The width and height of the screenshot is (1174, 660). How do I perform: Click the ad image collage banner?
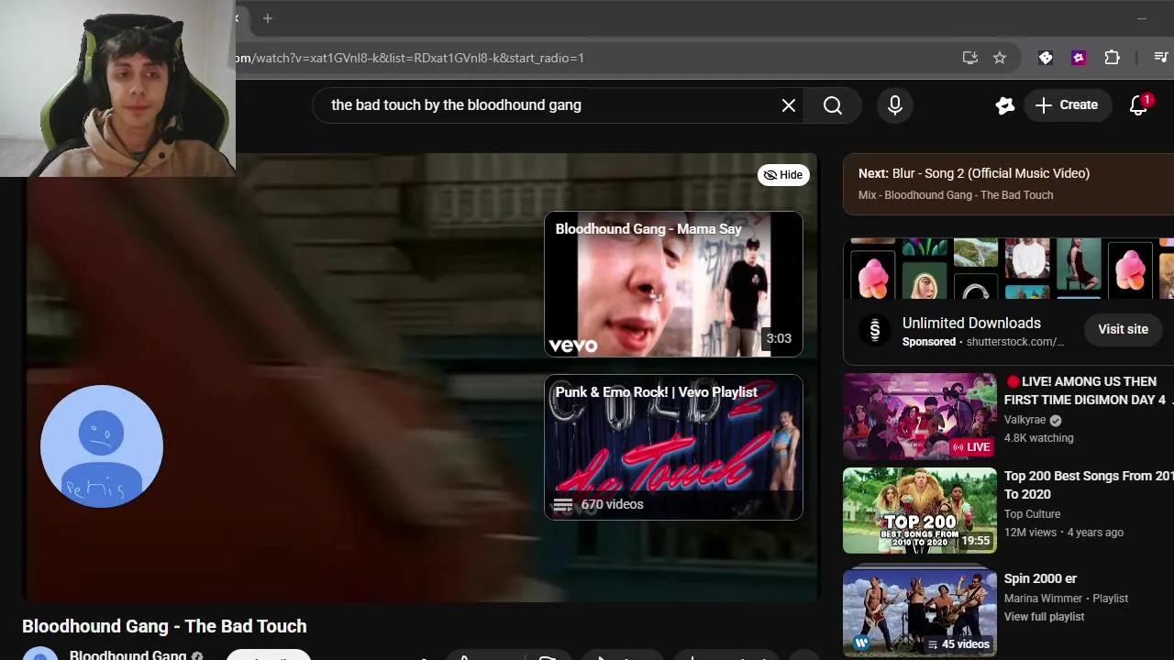point(1008,269)
